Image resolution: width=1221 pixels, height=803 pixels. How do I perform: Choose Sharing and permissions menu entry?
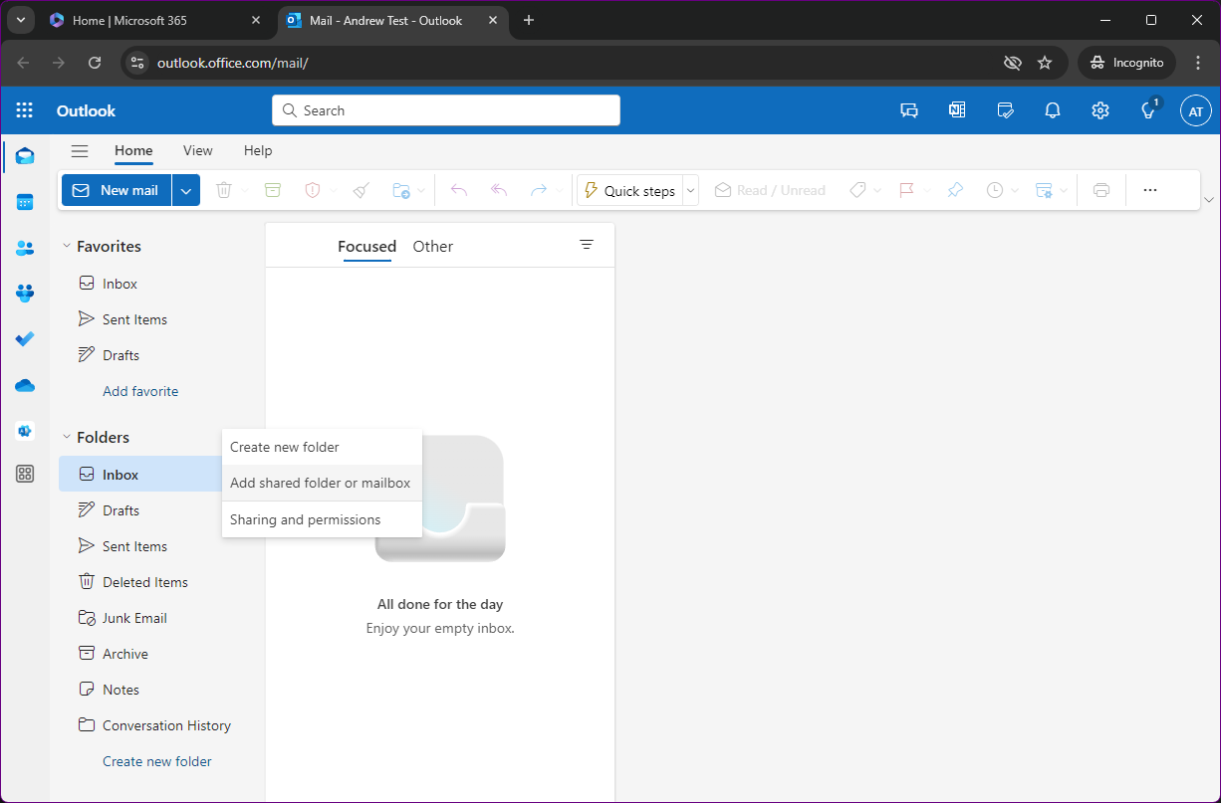[322, 519]
